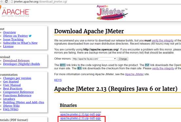Click the 'Apache JMeter 2.13' heading
181x122 pixels.
point(116,89)
